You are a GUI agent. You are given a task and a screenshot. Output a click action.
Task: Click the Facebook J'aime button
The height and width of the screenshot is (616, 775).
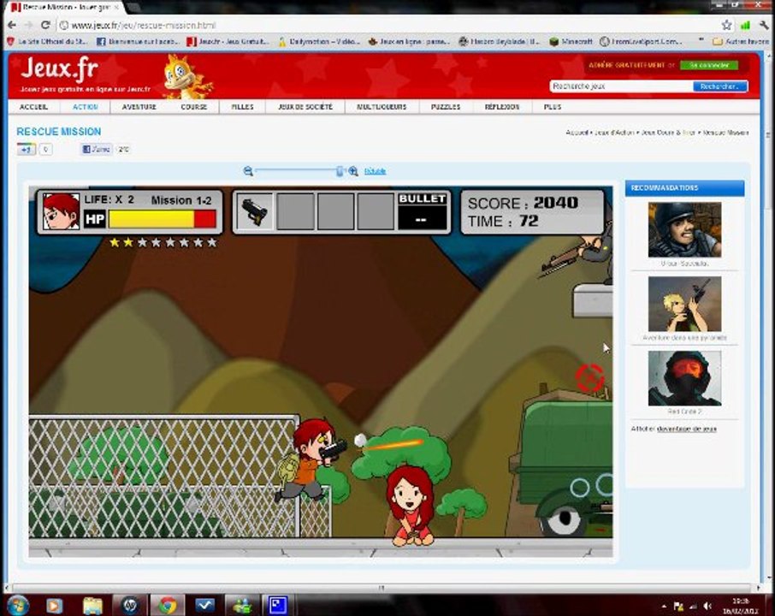point(97,149)
